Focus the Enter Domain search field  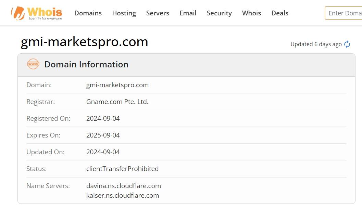tap(343, 13)
